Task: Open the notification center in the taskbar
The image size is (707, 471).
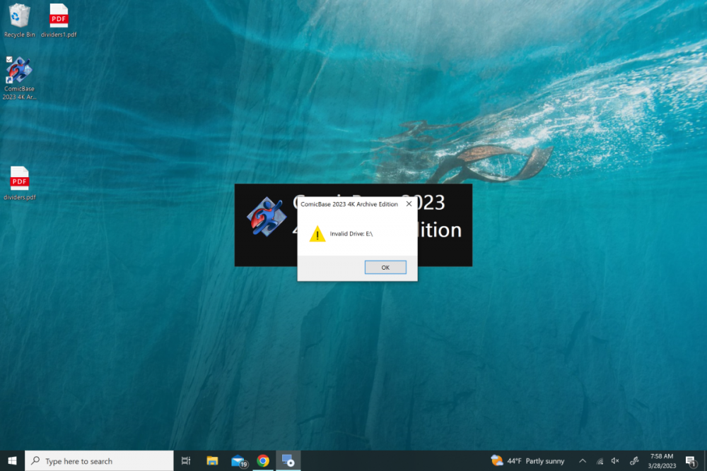Action: [691, 461]
